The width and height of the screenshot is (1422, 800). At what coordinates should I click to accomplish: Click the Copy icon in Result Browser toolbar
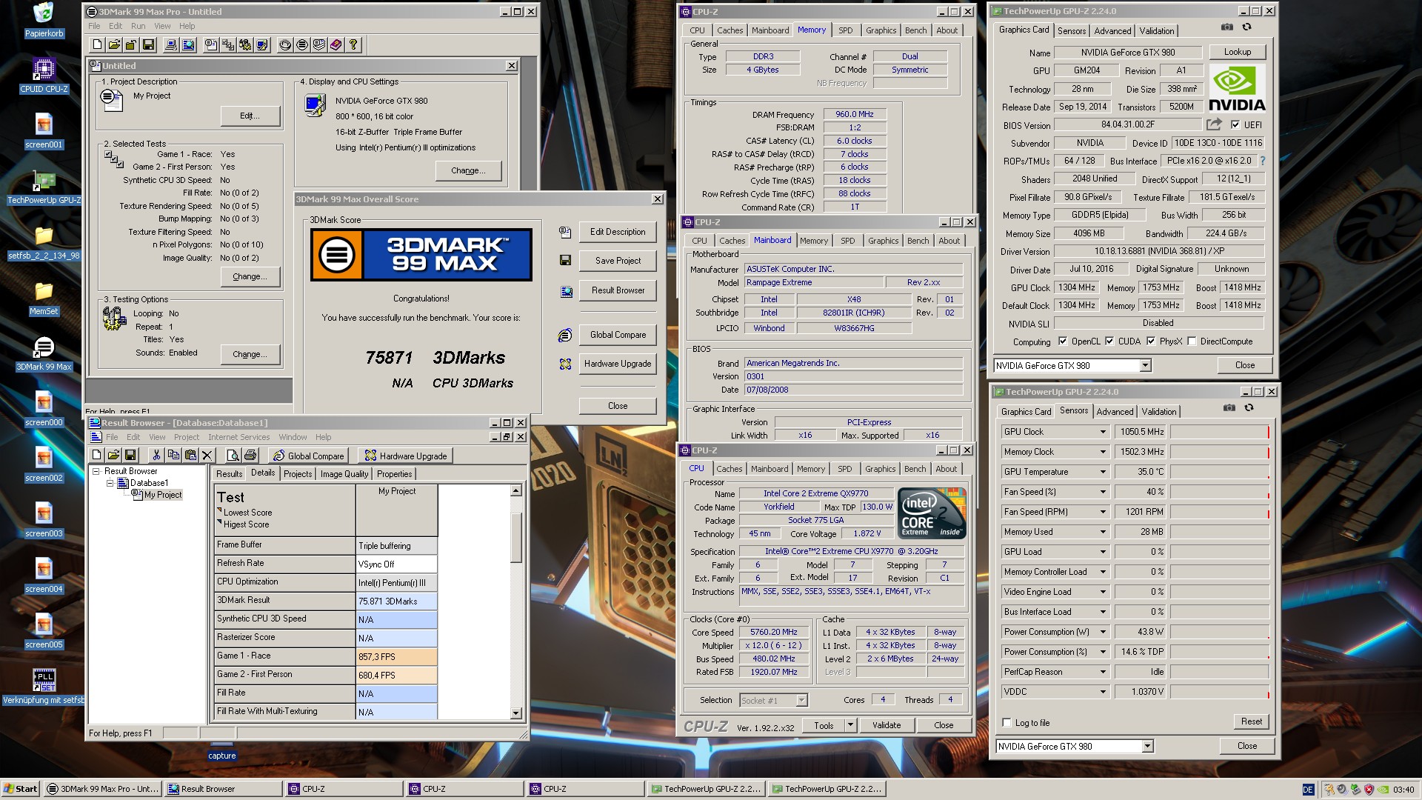[x=173, y=456]
